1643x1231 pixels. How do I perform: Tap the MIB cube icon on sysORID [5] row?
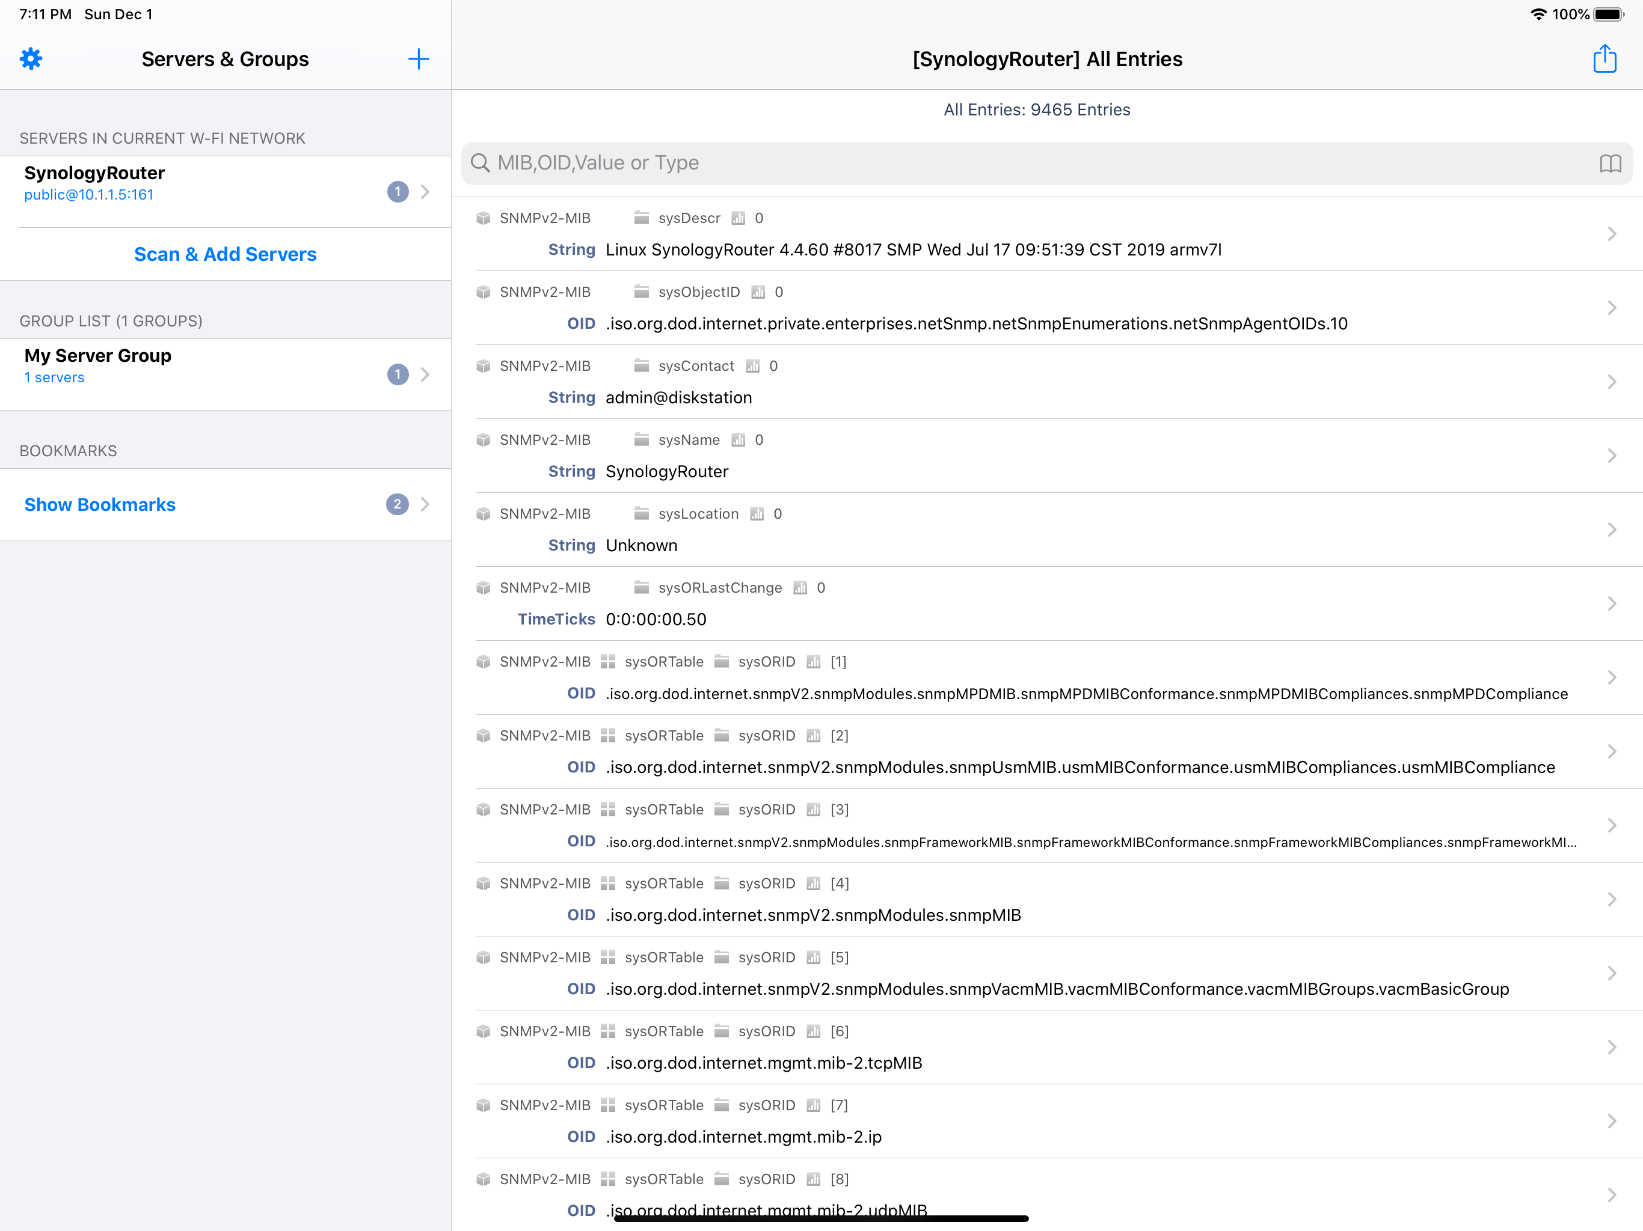tap(484, 957)
